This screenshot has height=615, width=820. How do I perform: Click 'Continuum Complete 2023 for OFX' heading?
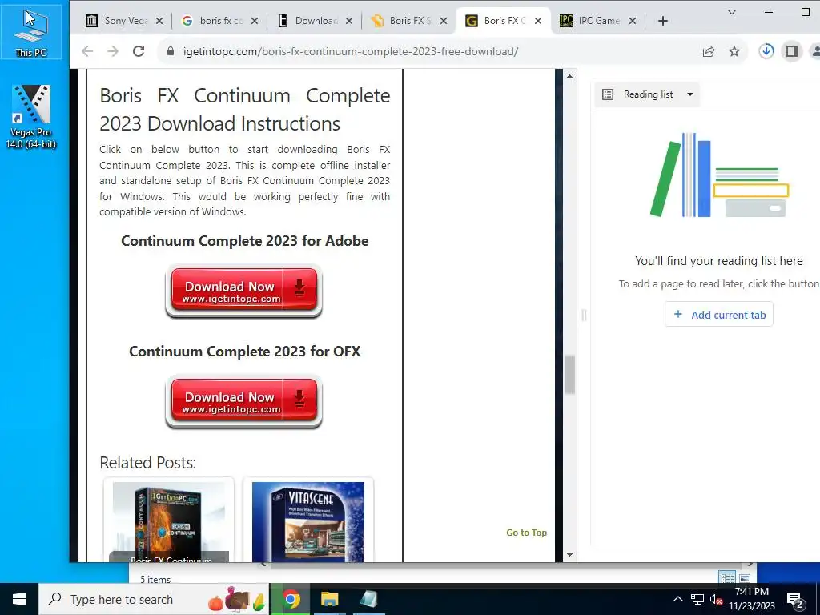245,351
